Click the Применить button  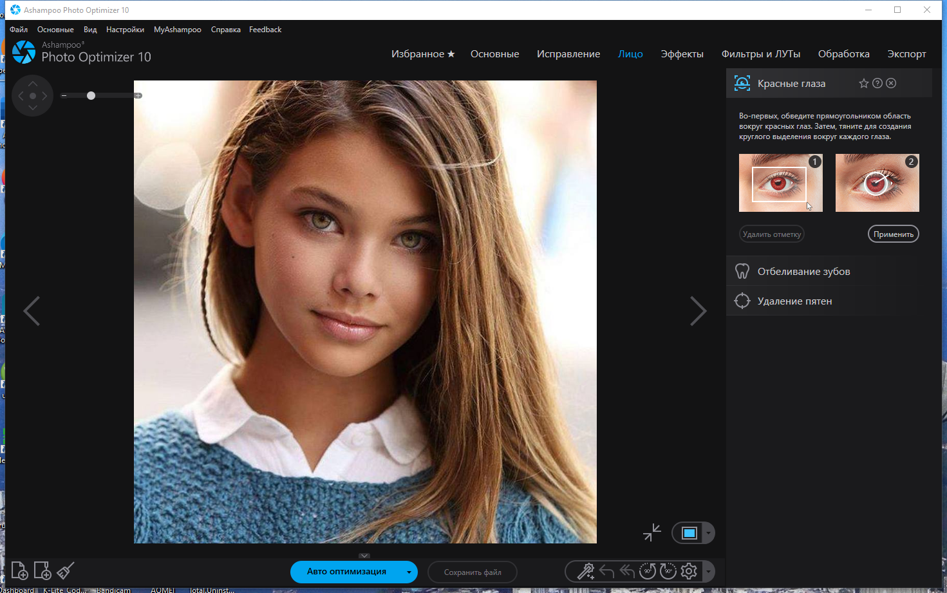pos(894,234)
